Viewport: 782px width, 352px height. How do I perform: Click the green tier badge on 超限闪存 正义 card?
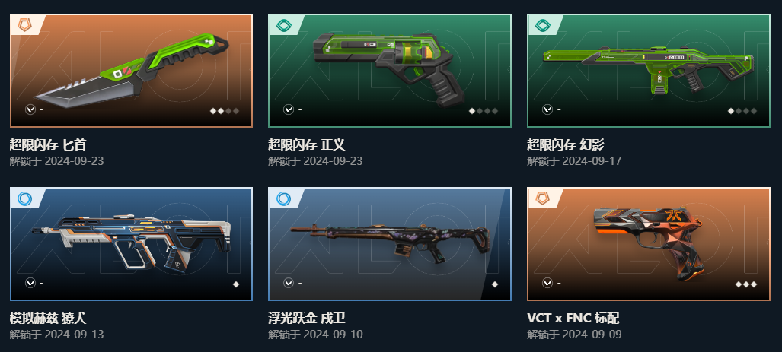point(283,25)
